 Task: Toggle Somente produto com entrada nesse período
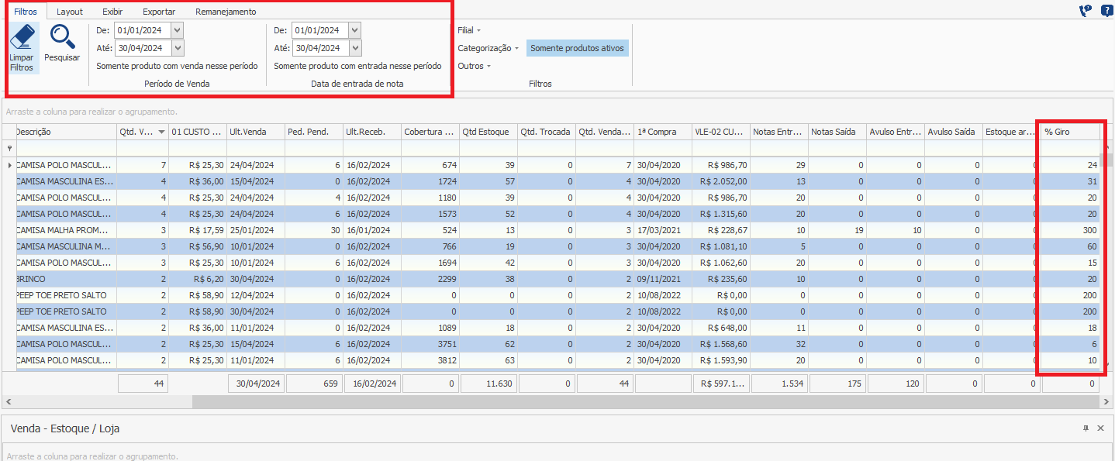coord(357,66)
